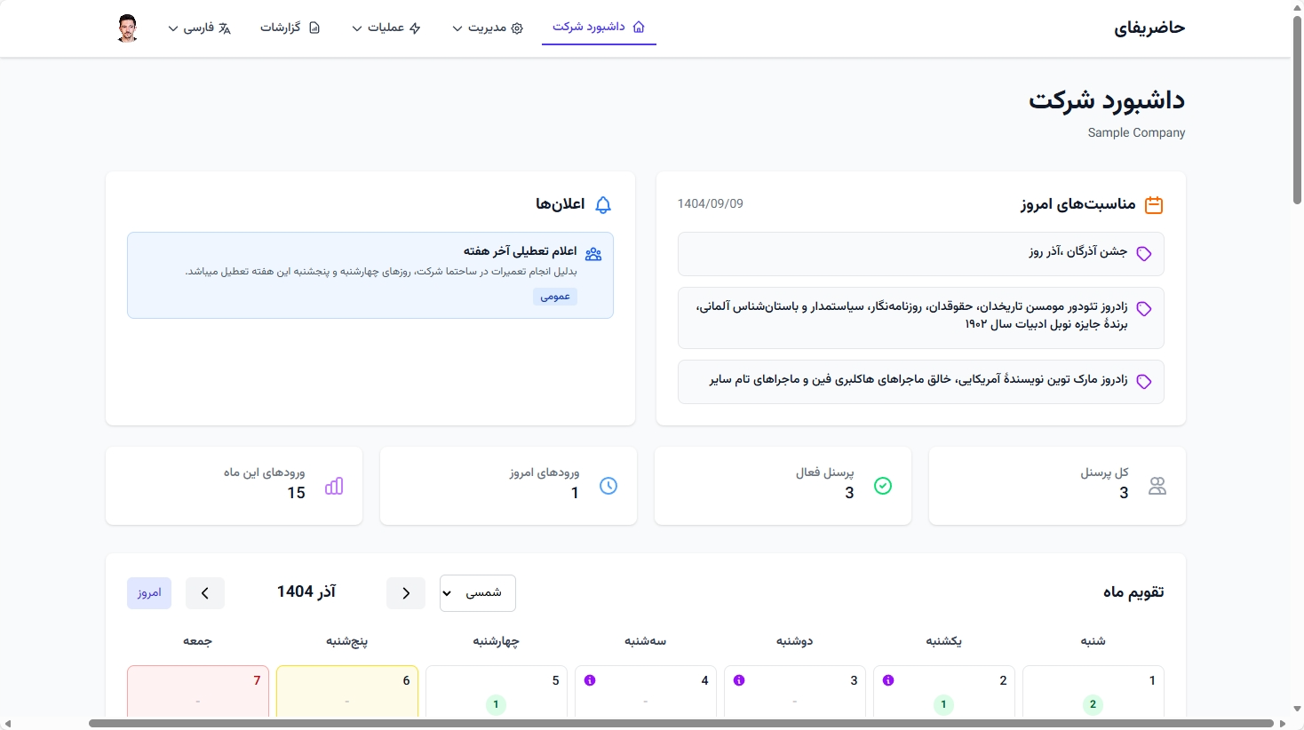The image size is (1304, 730).
Task: Click the info icon on calendar day 4
Action: [x=590, y=679]
